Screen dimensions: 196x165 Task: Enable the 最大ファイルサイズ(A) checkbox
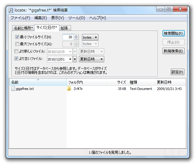tap(17, 44)
